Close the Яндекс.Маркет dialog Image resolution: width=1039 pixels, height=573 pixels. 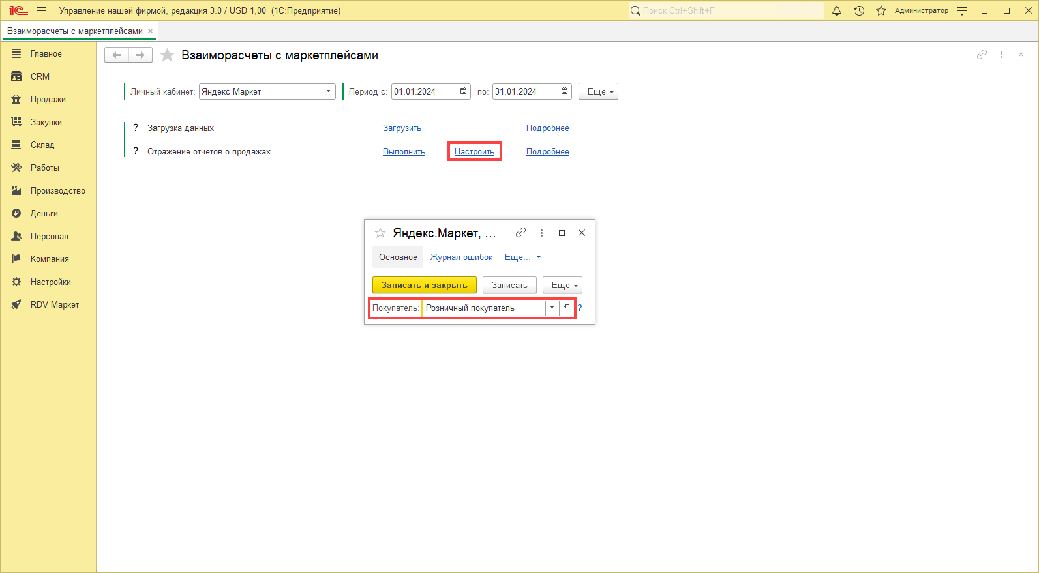[x=582, y=233]
